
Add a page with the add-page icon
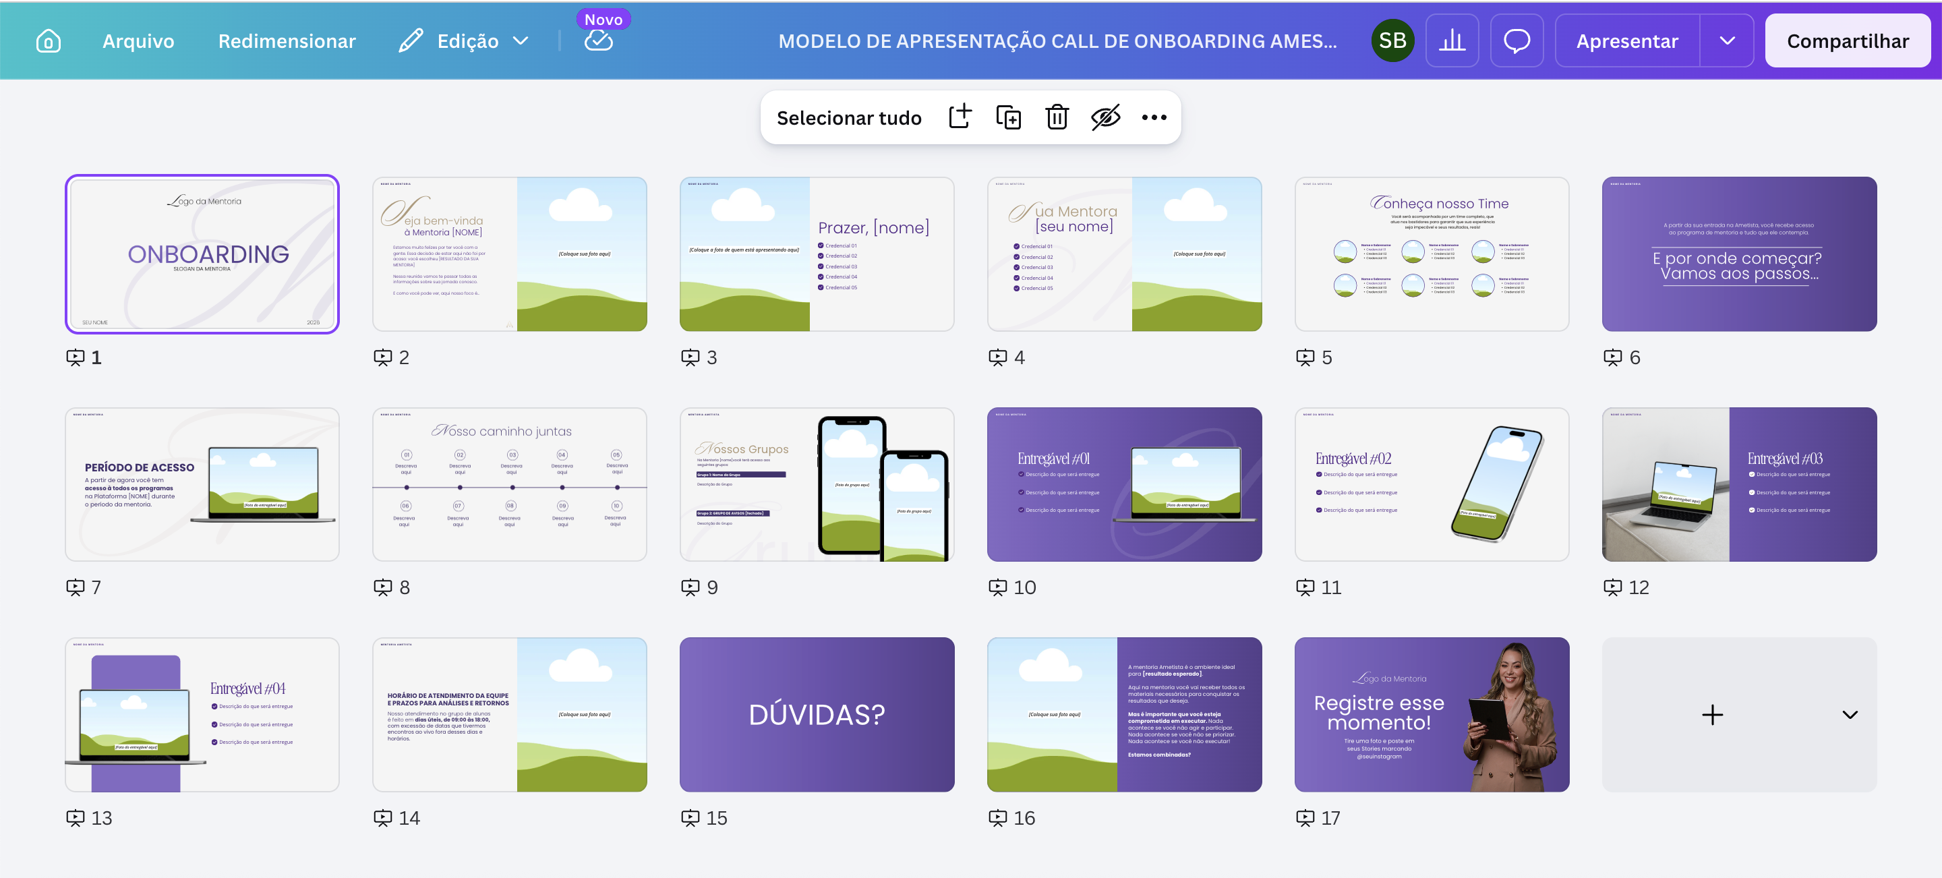[x=960, y=117]
